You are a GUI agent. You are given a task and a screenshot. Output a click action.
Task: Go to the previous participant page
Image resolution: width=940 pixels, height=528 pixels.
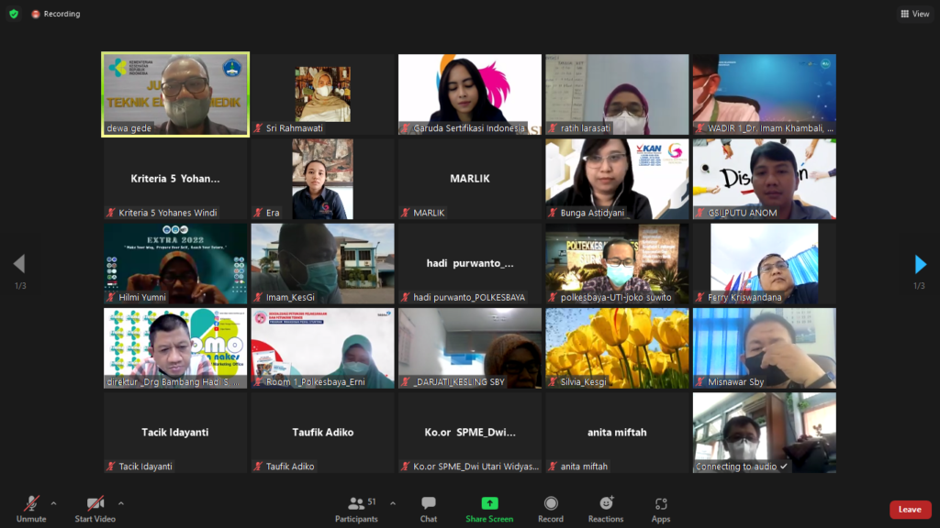tap(19, 264)
